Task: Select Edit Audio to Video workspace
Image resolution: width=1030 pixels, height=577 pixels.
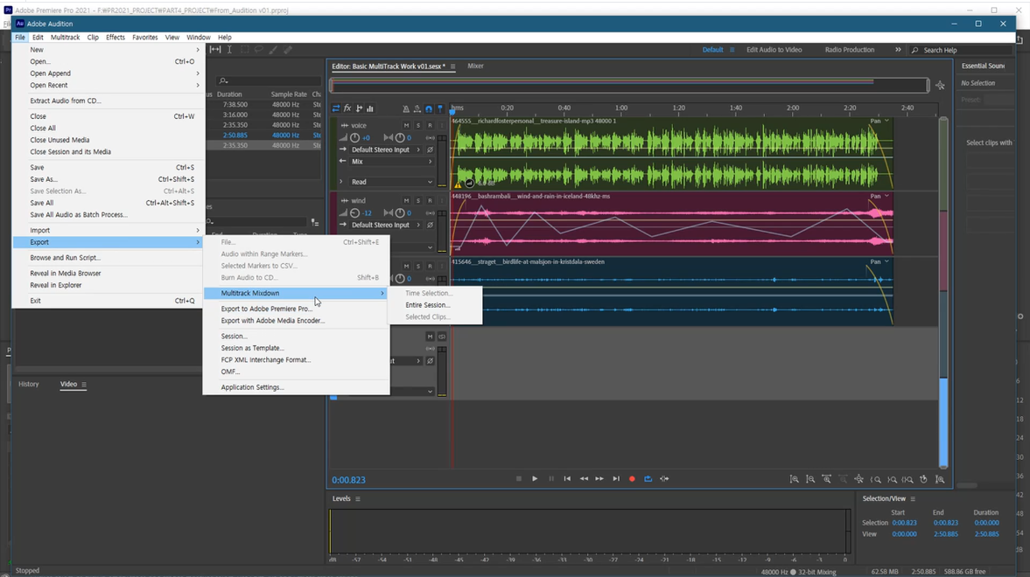Action: 774,50
